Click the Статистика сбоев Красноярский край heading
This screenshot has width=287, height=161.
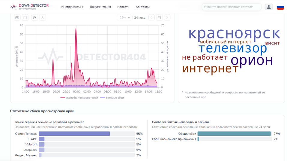click(x=42, y=111)
